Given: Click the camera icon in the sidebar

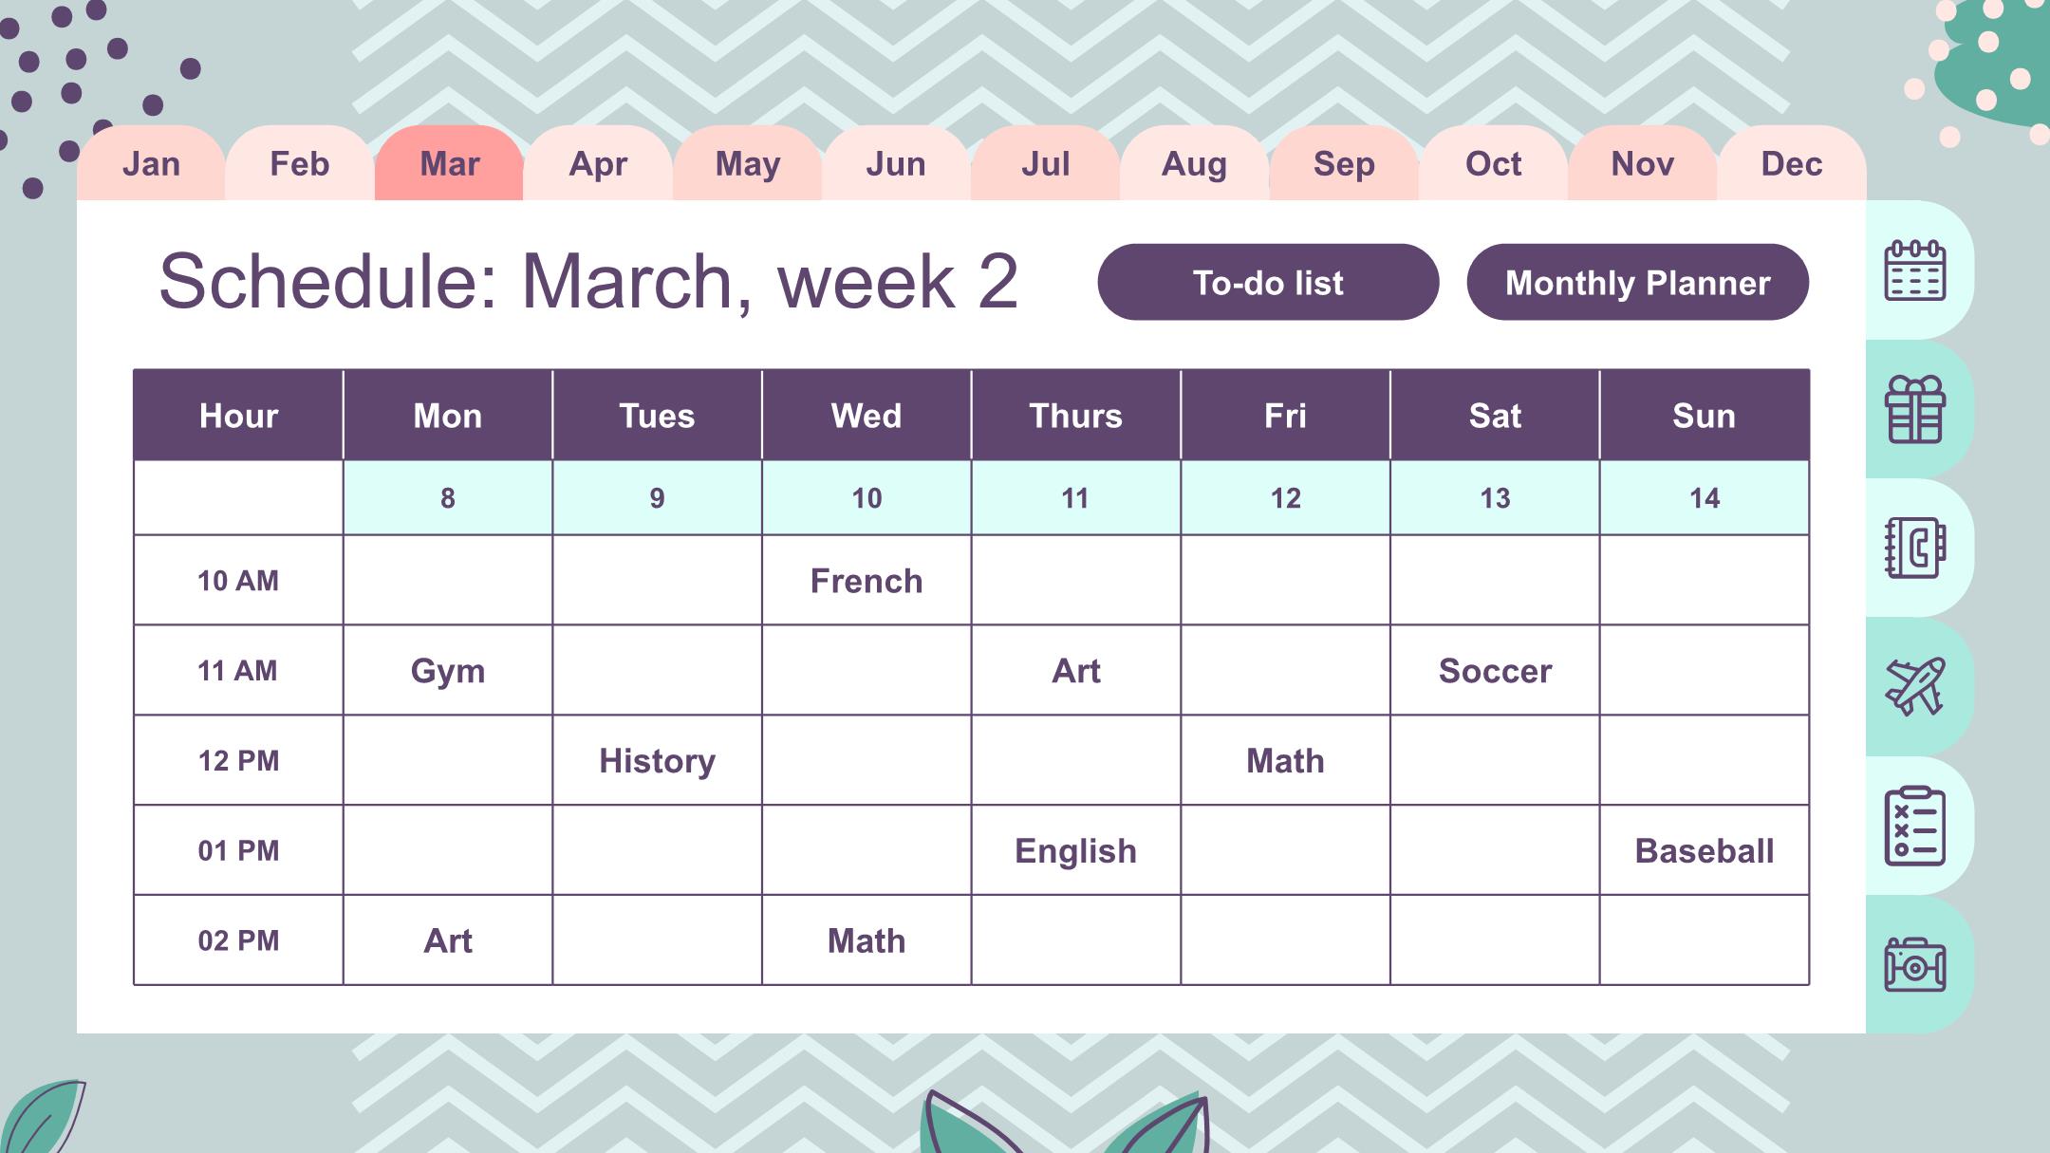Looking at the screenshot, I should click(x=1914, y=965).
